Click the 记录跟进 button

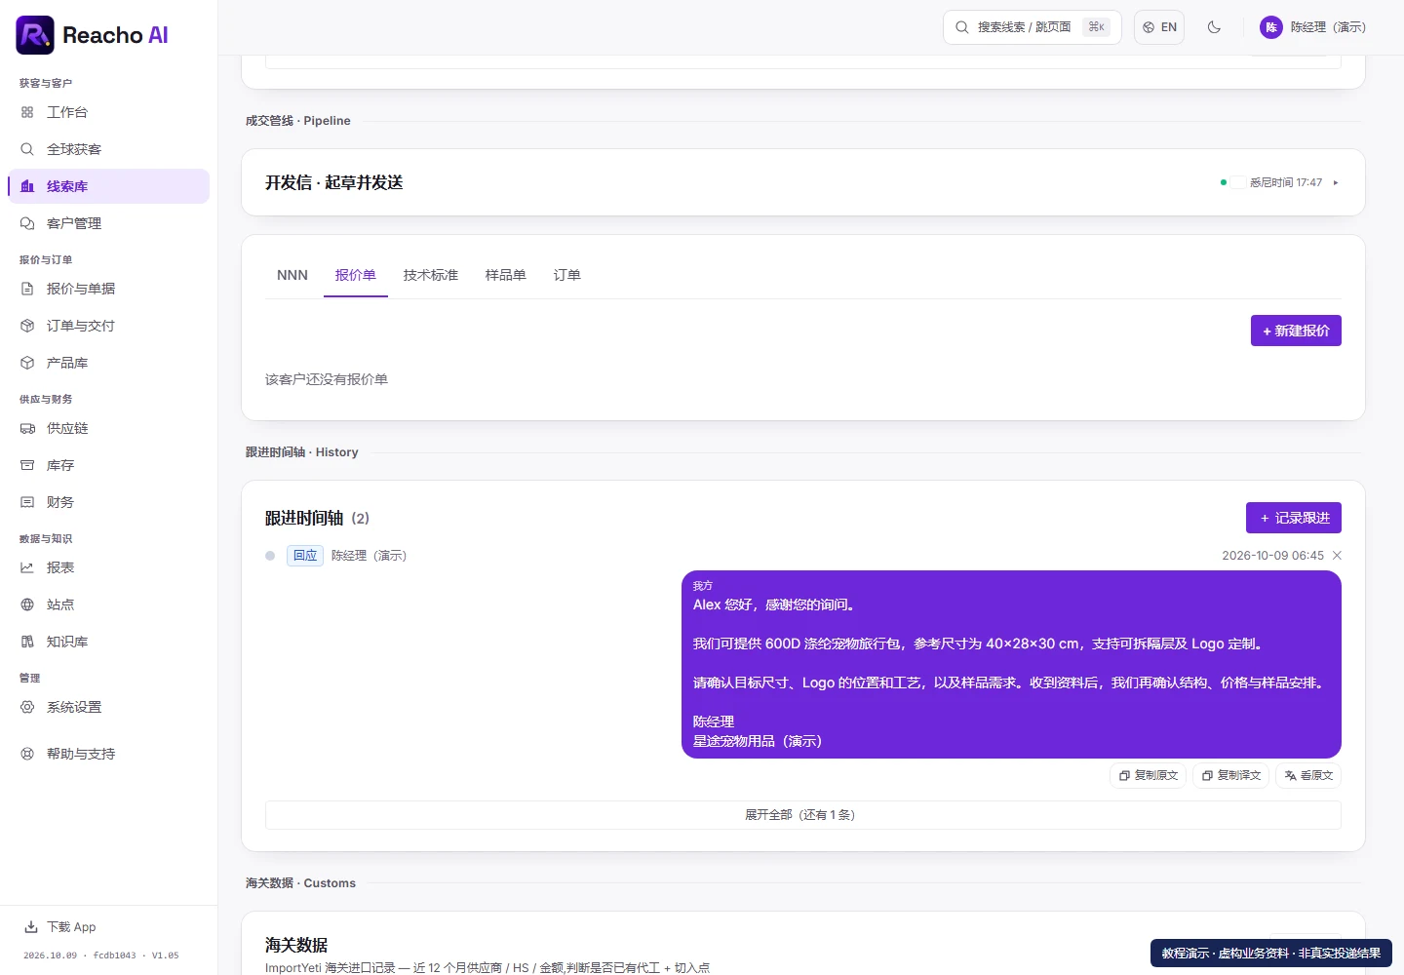1294,518
